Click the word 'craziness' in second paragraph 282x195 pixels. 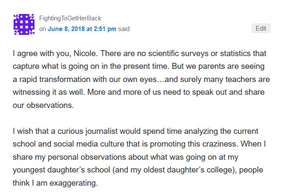(x=219, y=144)
